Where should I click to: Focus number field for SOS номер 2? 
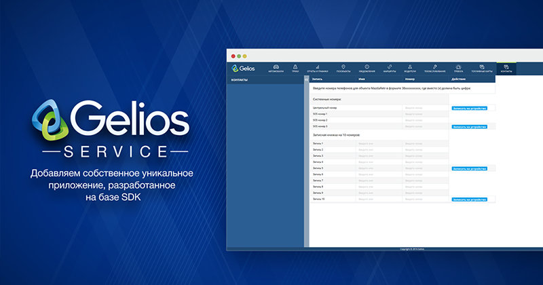(x=426, y=120)
